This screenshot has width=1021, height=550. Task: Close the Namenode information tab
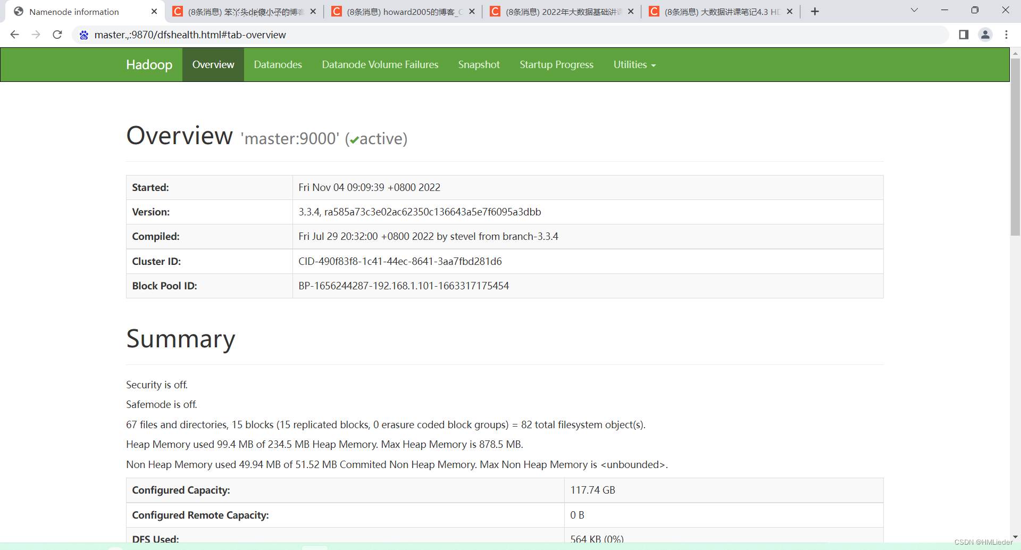click(x=154, y=11)
